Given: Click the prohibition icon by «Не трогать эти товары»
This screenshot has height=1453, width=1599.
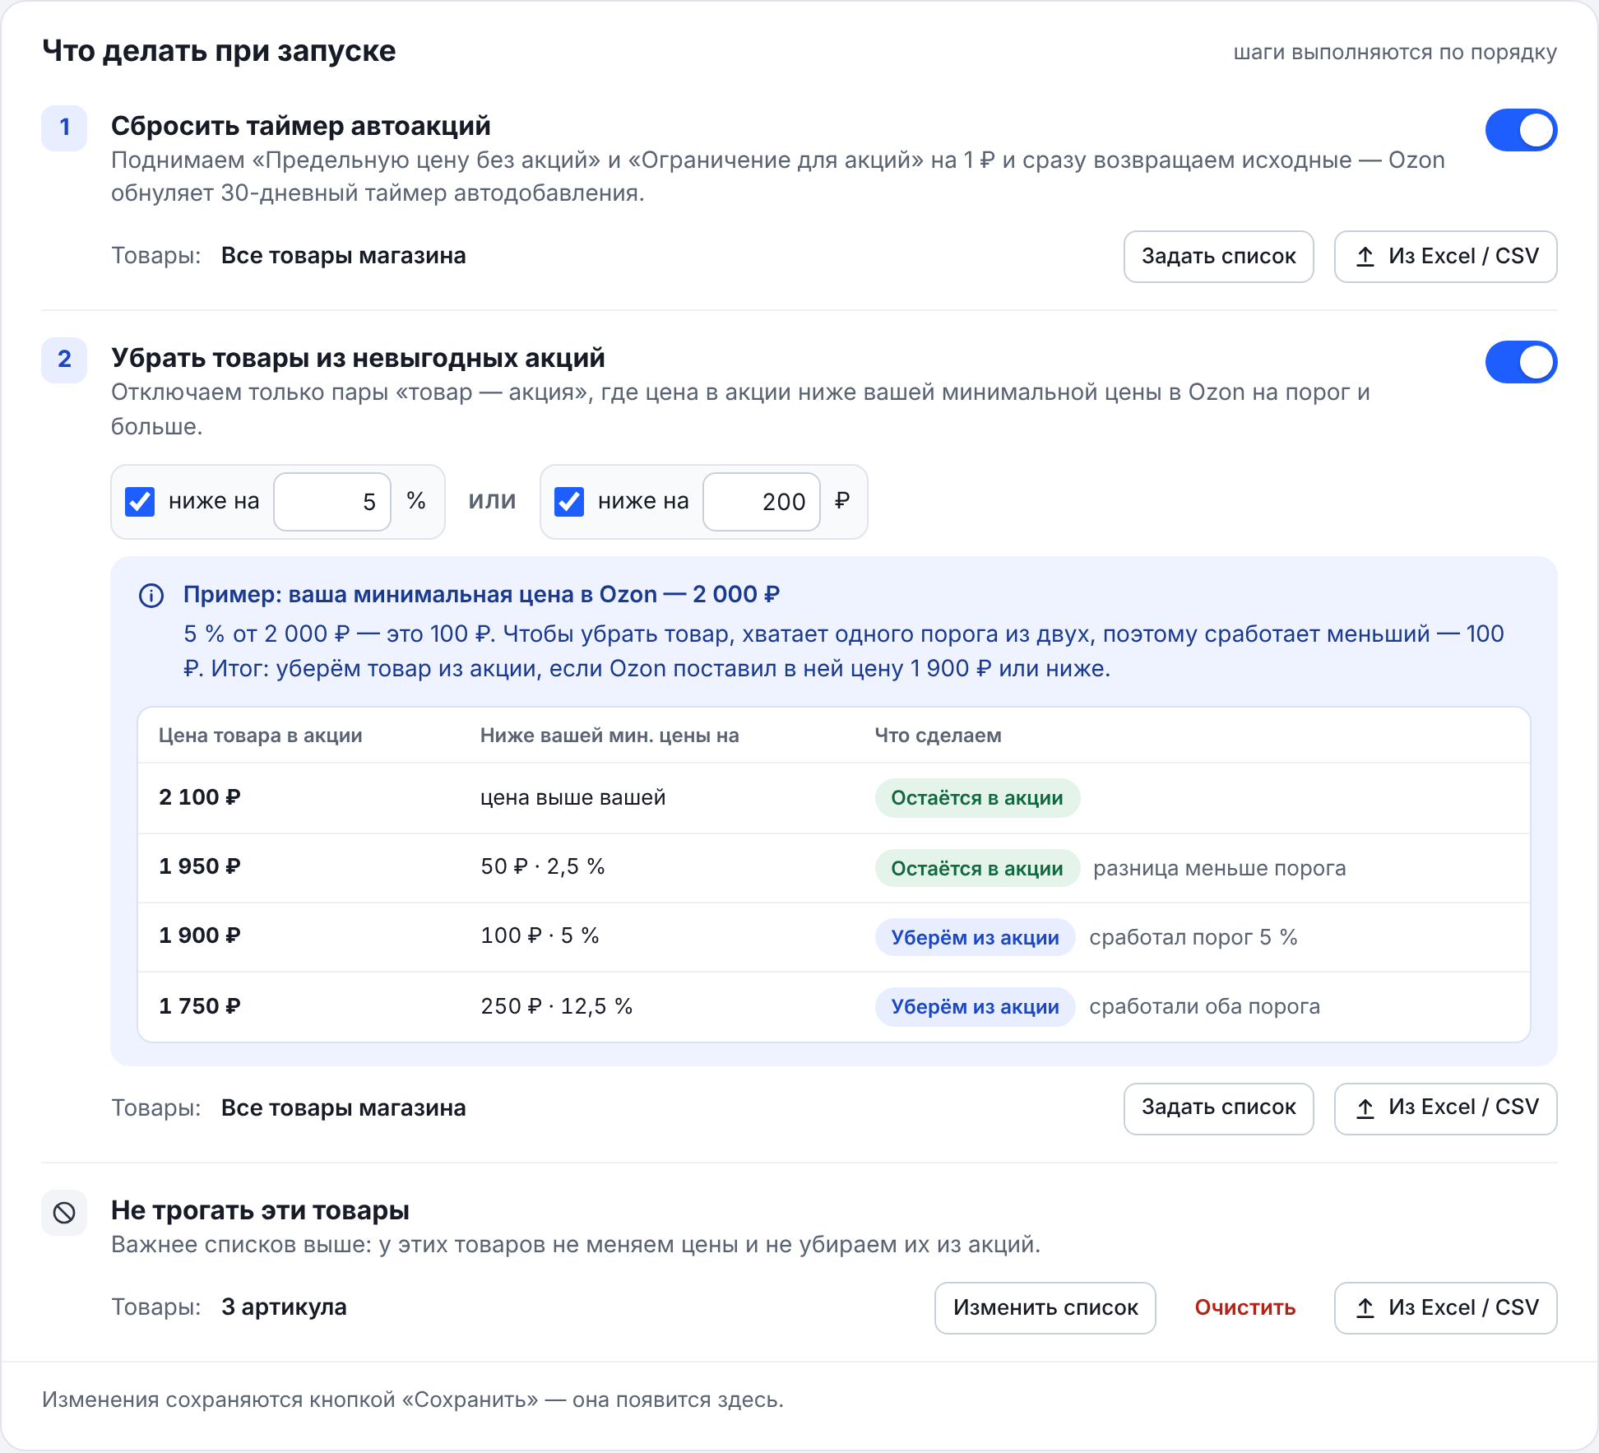Looking at the screenshot, I should pyautogui.click(x=64, y=1212).
